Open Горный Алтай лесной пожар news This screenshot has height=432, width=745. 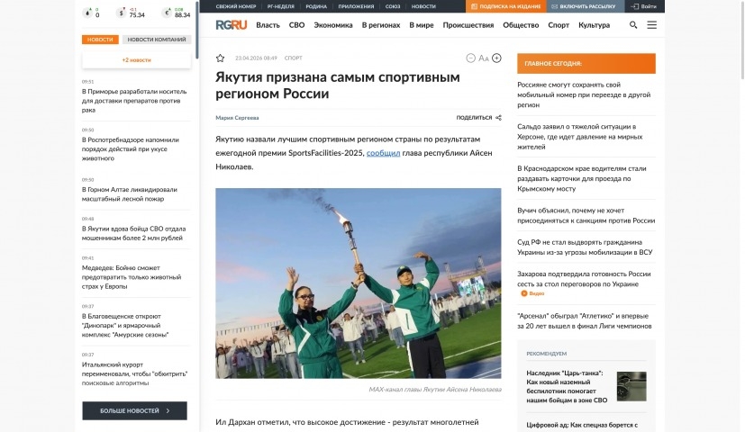[x=130, y=194]
